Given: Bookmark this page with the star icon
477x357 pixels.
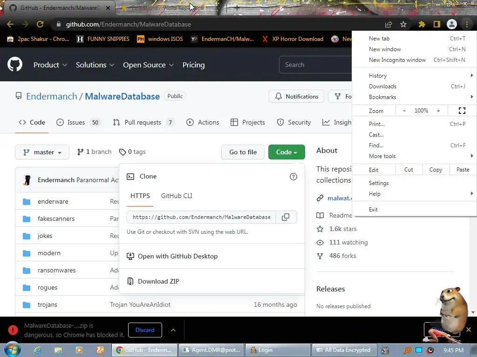Looking at the screenshot, I should point(403,24).
